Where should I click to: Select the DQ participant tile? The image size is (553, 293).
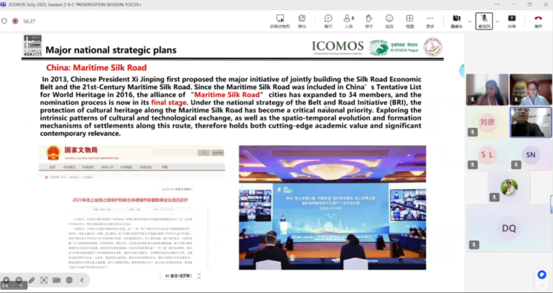509,229
